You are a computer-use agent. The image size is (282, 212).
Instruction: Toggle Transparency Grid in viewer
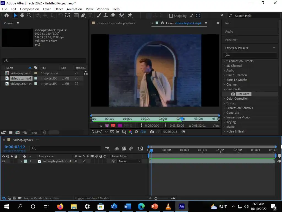click(x=112, y=132)
